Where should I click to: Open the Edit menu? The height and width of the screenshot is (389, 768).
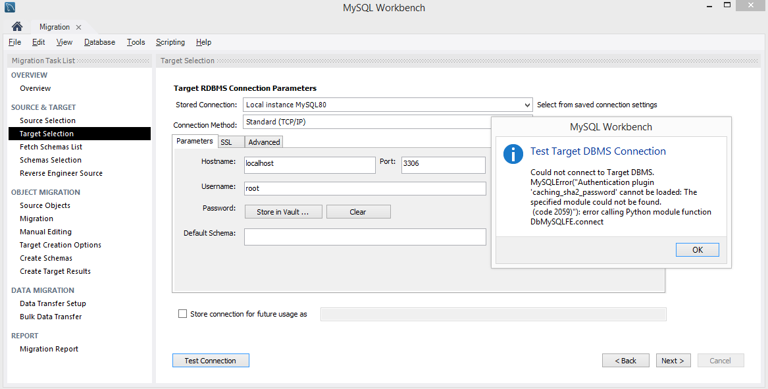pyautogui.click(x=39, y=42)
